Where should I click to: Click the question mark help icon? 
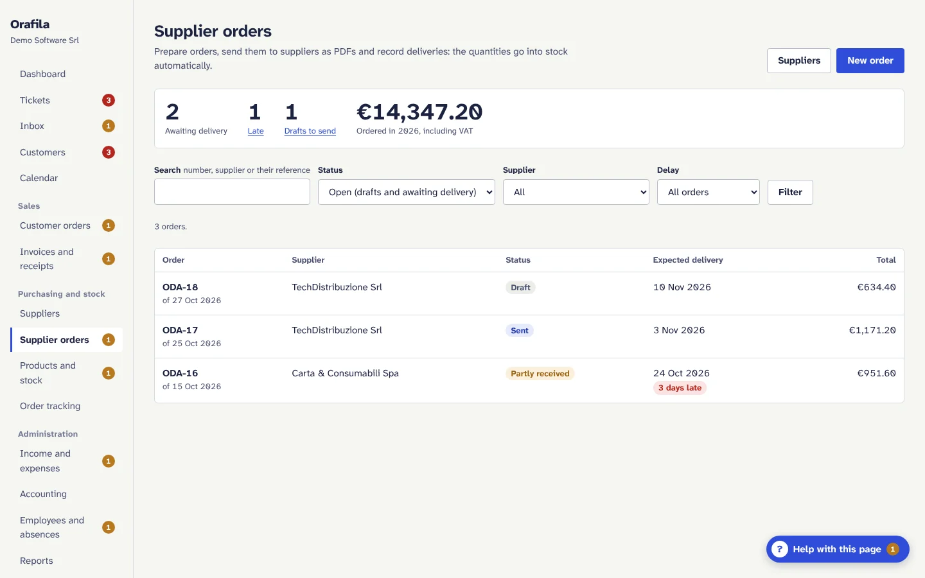(779, 549)
